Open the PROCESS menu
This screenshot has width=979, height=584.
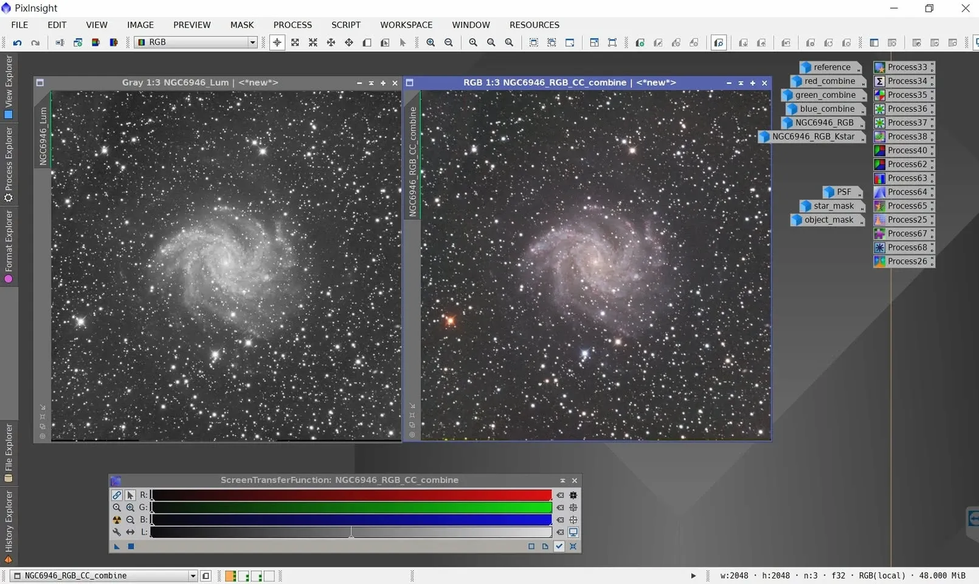pyautogui.click(x=292, y=25)
